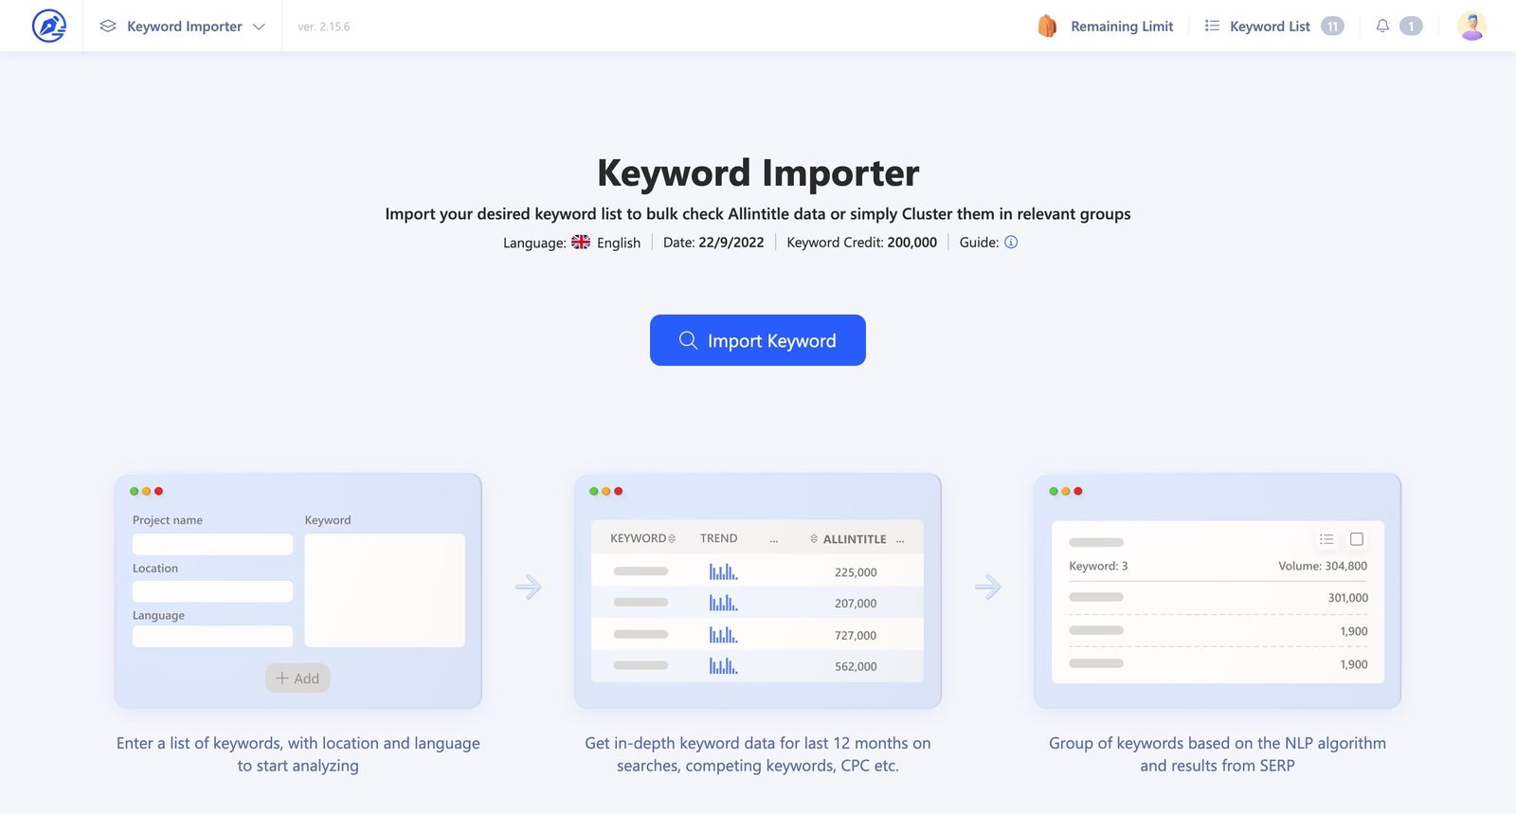Click the trend chart in 225,000 row
The height and width of the screenshot is (814, 1516).
point(723,571)
